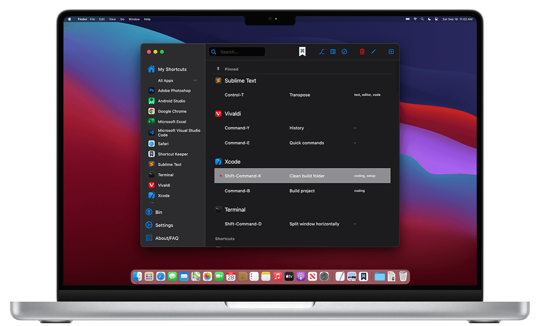This screenshot has height=326, width=539.
Task: Select Adobe Photoshop in sidebar
Action: tap(169, 90)
